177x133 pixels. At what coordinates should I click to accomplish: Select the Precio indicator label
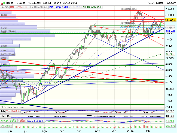(5, 7)
